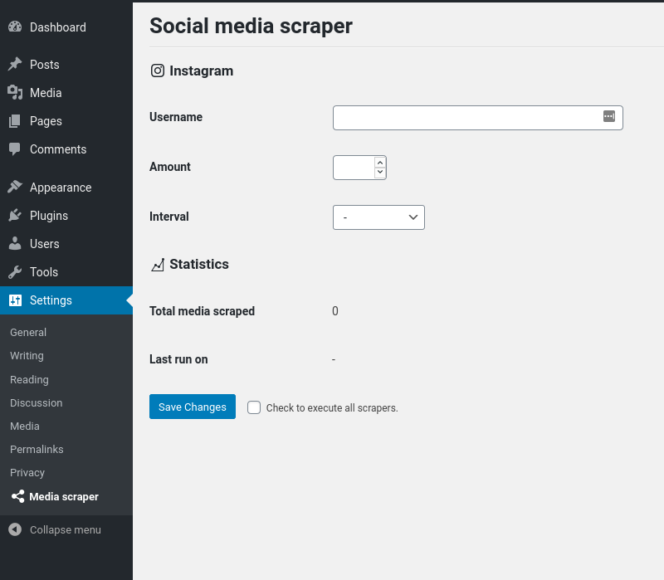The image size is (664, 580).
Task: Click the 'Instagram' section heading text
Action: 201,71
